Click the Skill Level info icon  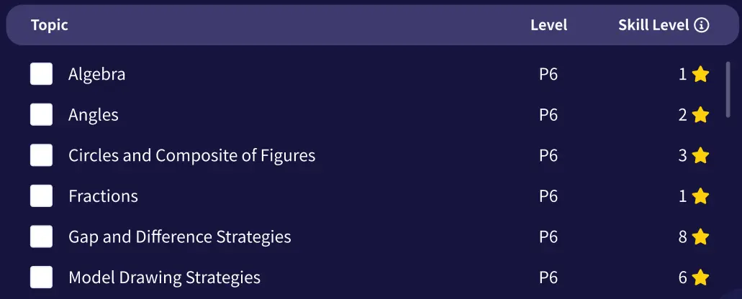pos(701,25)
